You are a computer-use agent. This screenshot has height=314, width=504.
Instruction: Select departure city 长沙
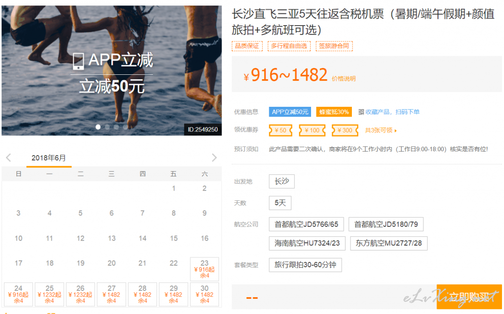click(282, 181)
